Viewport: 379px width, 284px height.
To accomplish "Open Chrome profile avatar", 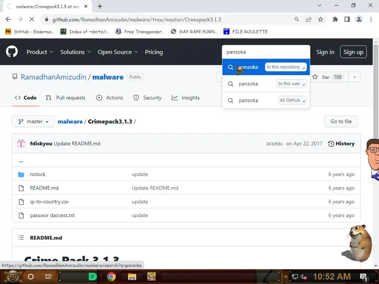I will pyautogui.click(x=359, y=20).
